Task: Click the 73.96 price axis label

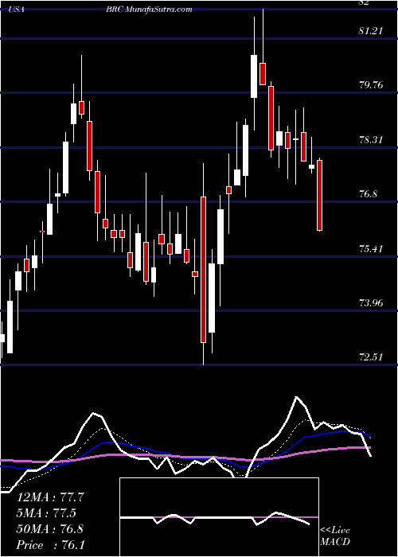Action: 371,302
